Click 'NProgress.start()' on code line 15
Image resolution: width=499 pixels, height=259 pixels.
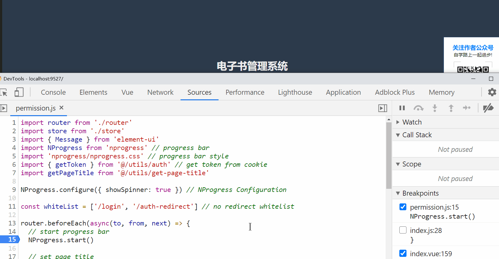61,240
